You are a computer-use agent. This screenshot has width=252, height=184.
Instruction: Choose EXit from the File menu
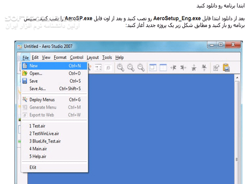pyautogui.click(x=55, y=167)
